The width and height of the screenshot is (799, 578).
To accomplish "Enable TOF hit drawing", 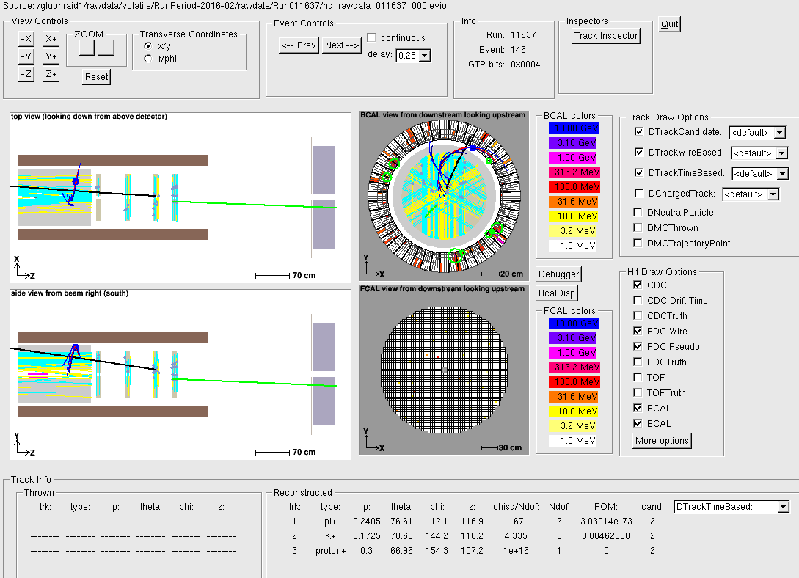I will [638, 377].
